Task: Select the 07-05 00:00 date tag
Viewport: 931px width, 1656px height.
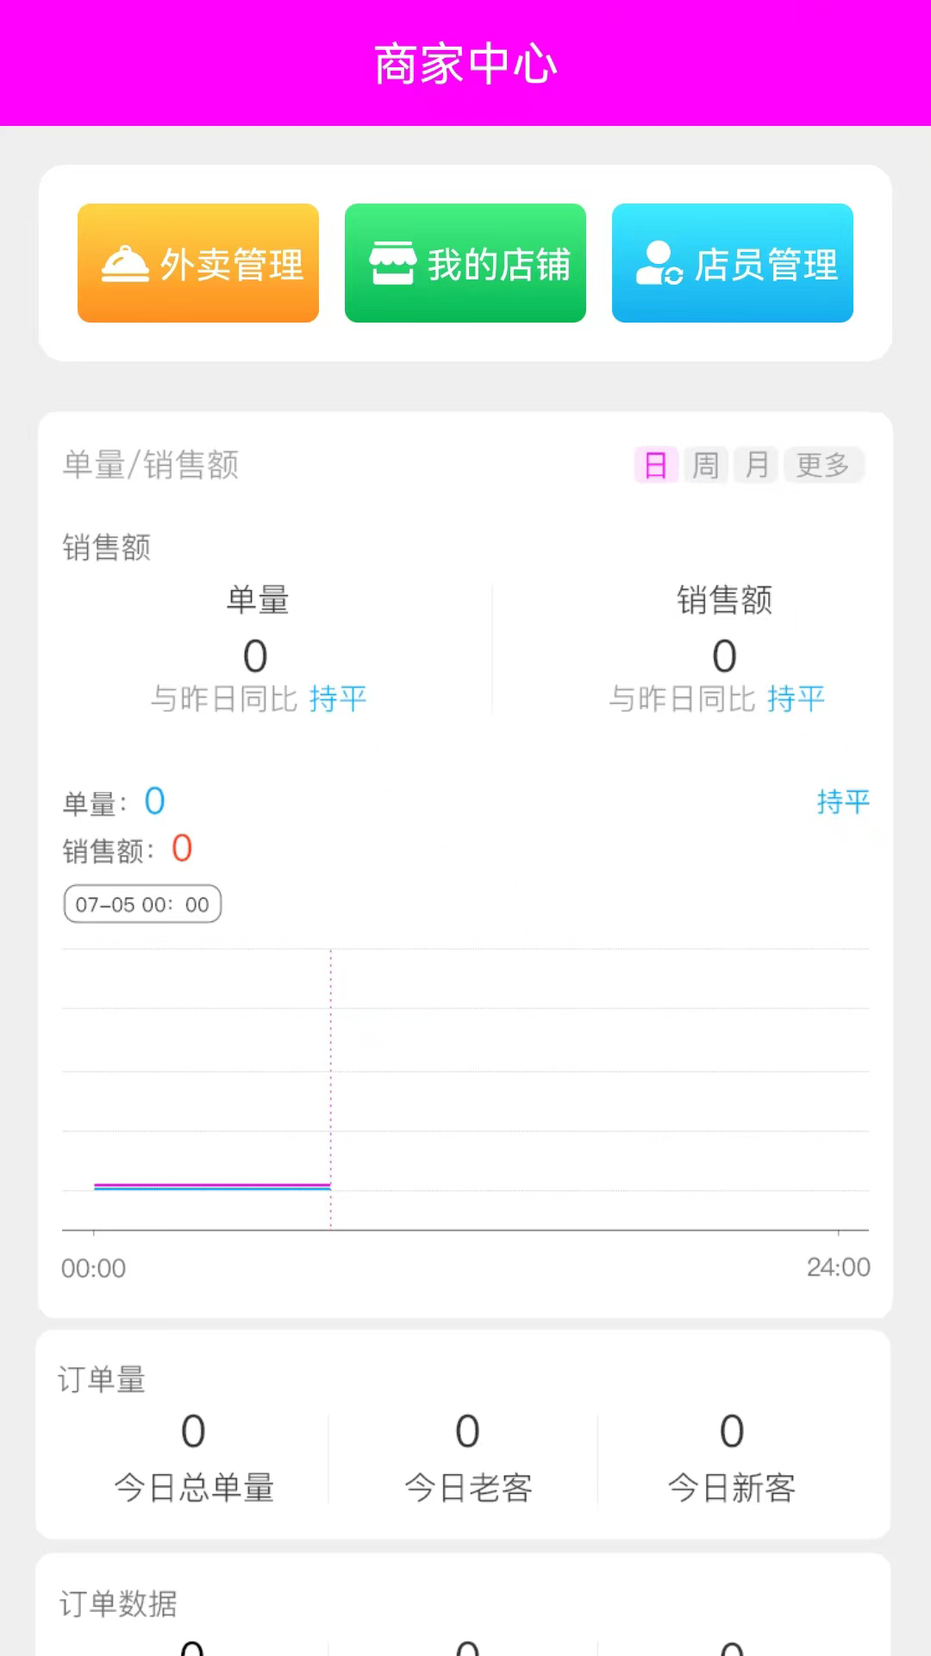Action: point(142,905)
